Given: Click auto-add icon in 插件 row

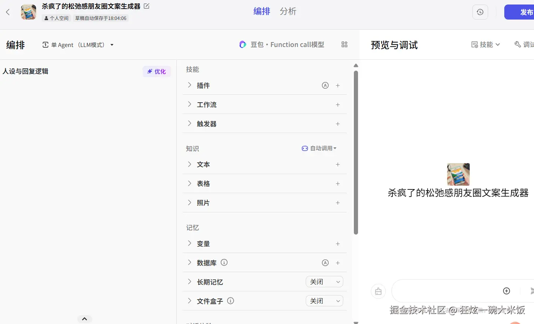Looking at the screenshot, I should pos(325,85).
